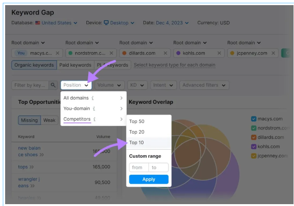The height and width of the screenshot is (206, 294).
Task: Click the yellow jcpenney.com color dot
Action: tap(232, 53)
